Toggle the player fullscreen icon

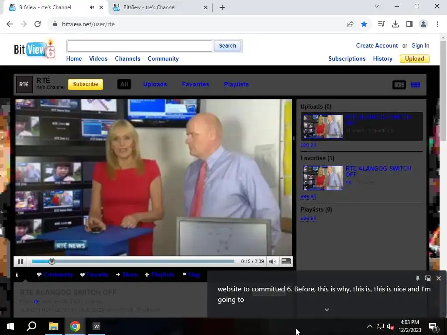pyautogui.click(x=286, y=261)
